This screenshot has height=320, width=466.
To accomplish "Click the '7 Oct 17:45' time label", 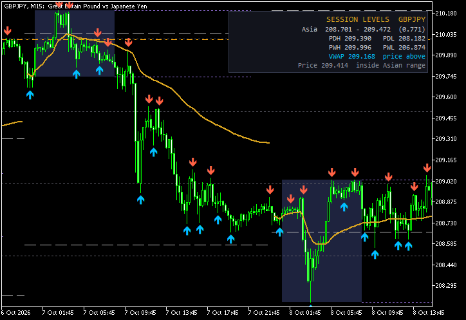I will click(x=223, y=313).
